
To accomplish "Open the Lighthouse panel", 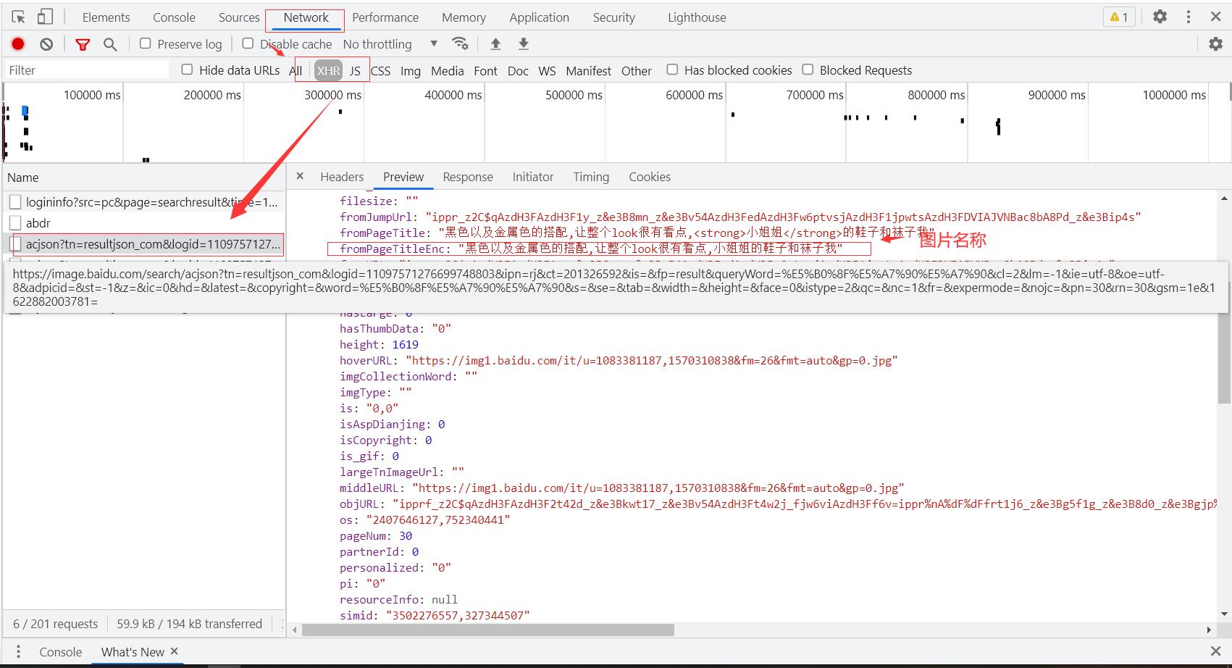I will pos(697,17).
